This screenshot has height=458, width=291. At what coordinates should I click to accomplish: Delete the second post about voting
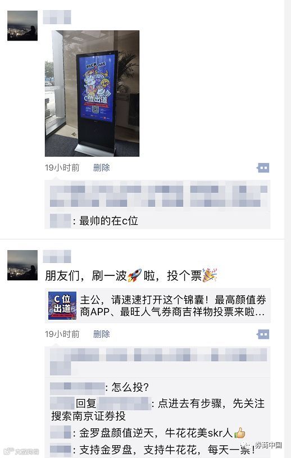(101, 334)
